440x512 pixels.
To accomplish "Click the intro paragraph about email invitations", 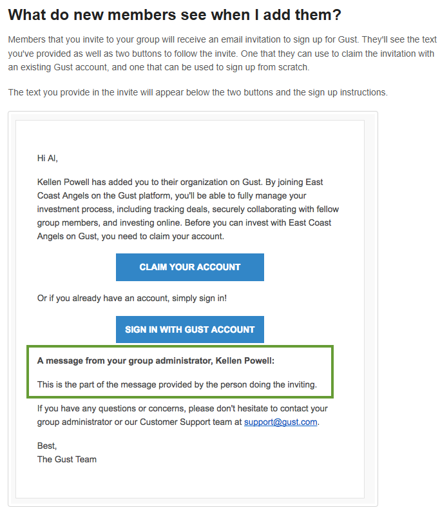I will [222, 54].
